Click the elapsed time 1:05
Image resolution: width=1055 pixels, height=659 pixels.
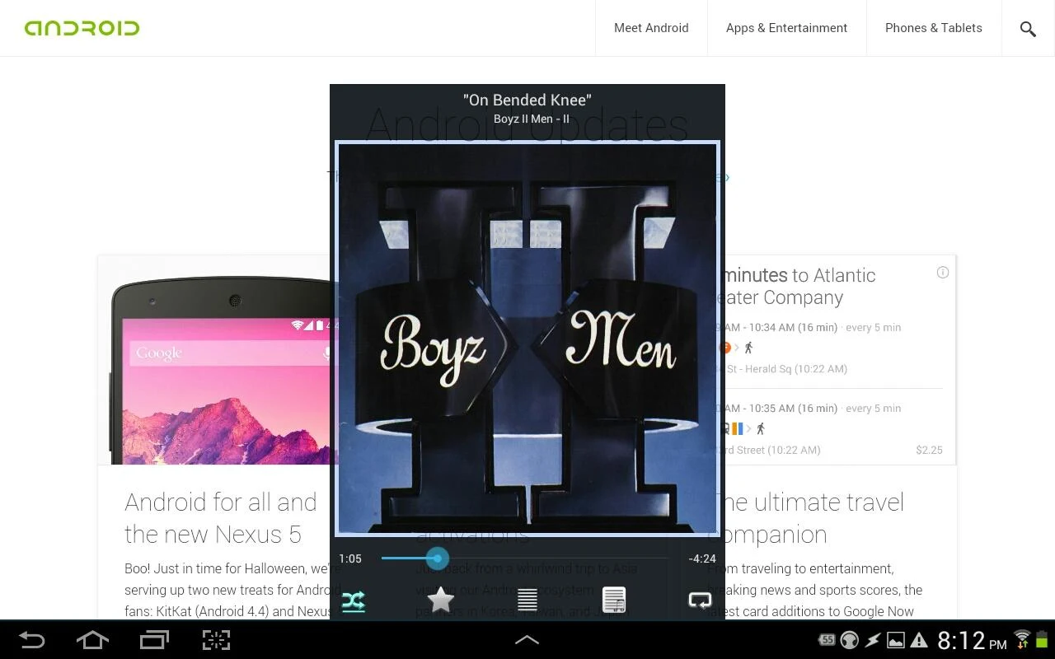(350, 559)
